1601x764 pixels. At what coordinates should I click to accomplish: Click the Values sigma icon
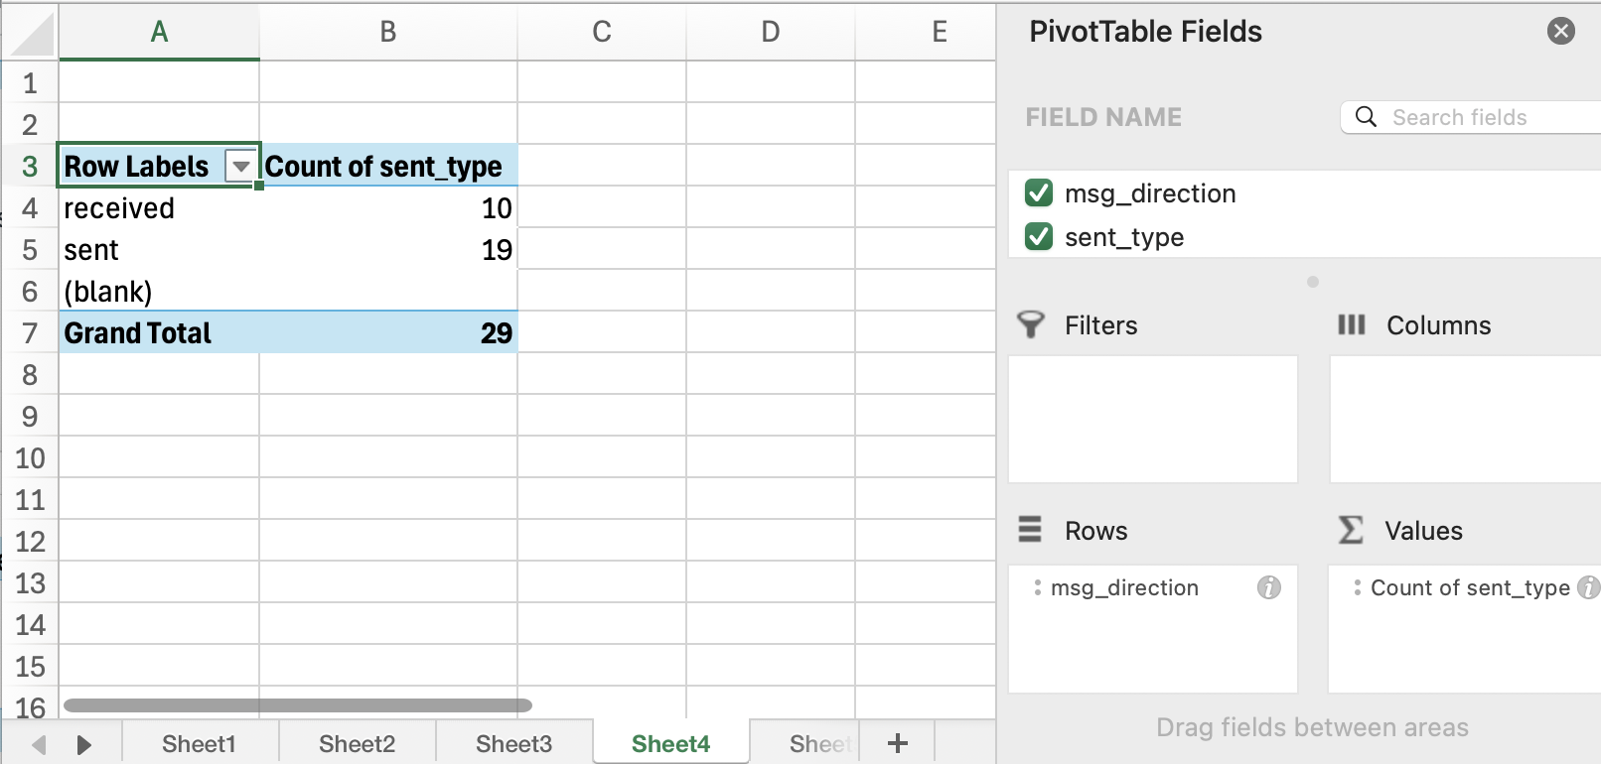coord(1351,530)
